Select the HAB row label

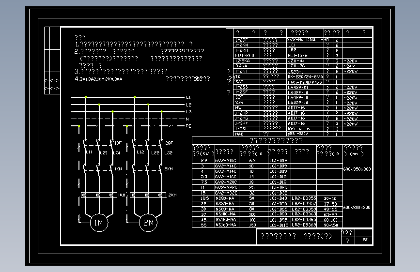point(239,134)
